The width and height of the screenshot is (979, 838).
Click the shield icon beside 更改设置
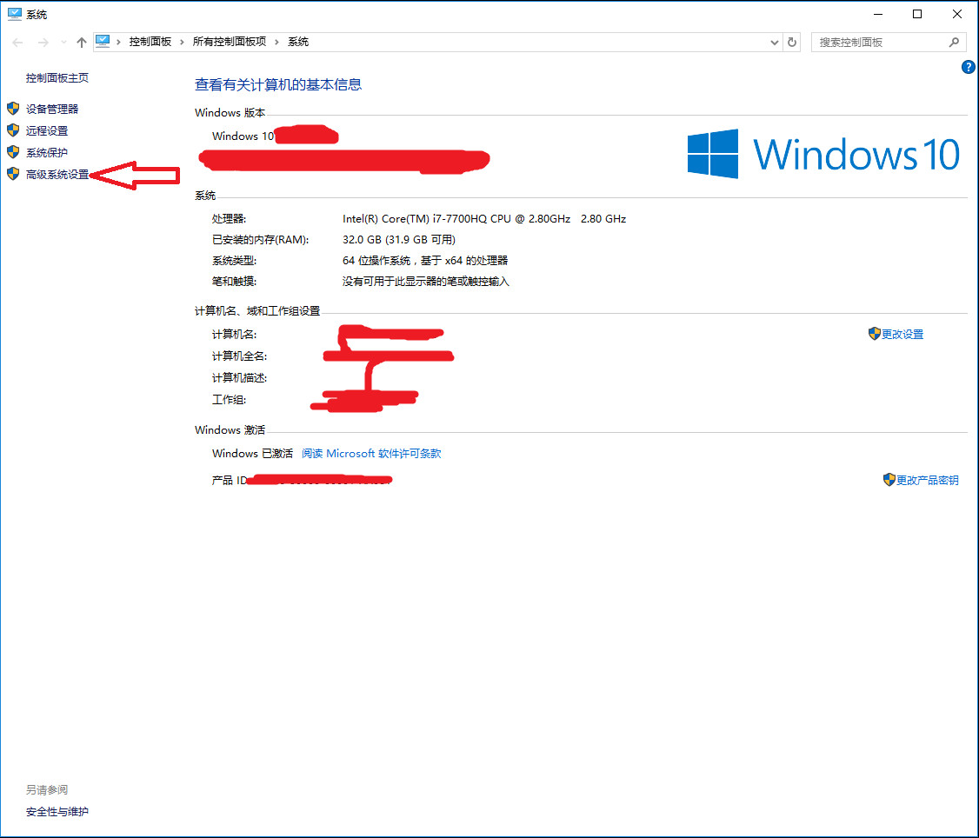coord(874,334)
